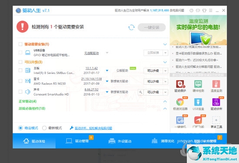Open the 驱动诊所 doctor icon
Screen dimensions: 239x163
point(216,102)
